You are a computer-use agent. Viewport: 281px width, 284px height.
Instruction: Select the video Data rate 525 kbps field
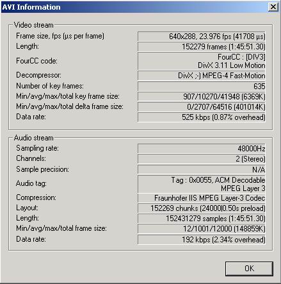(x=202, y=117)
